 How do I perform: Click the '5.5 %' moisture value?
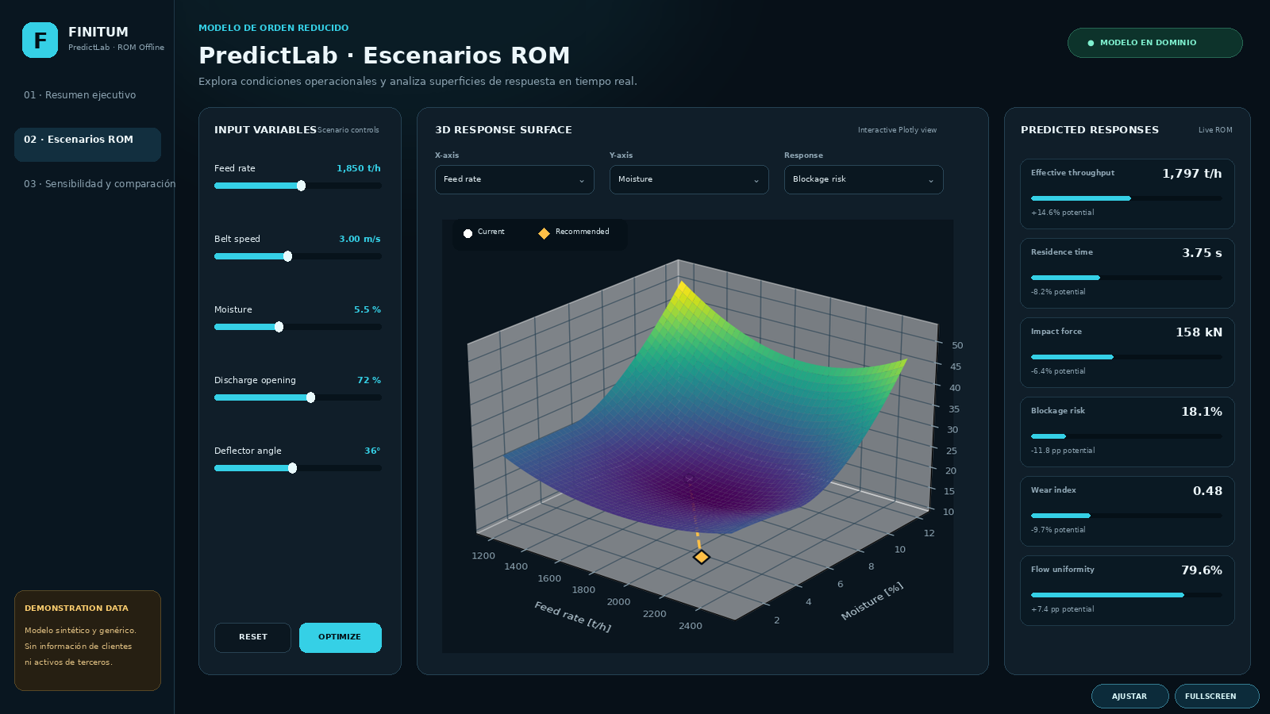click(368, 309)
